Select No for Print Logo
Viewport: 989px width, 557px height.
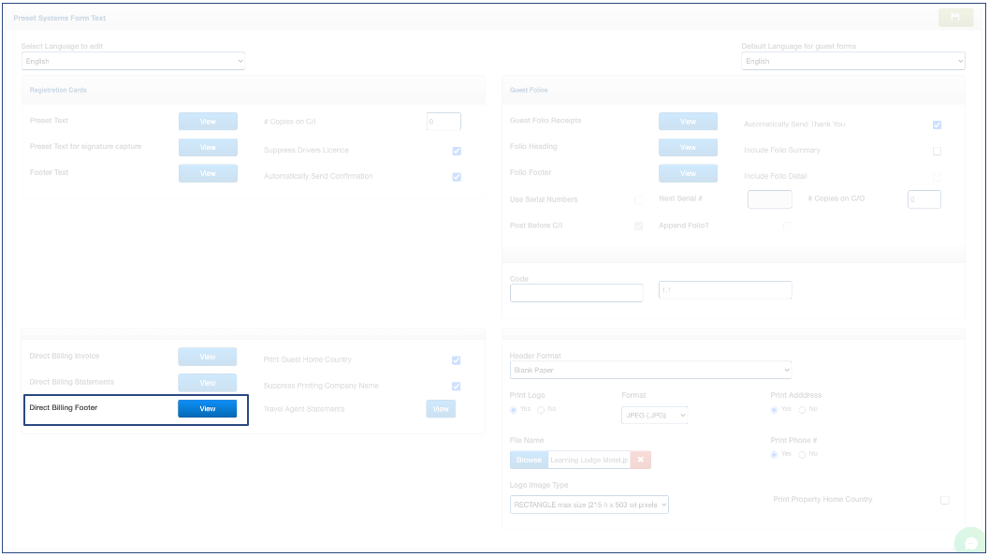[x=541, y=410]
